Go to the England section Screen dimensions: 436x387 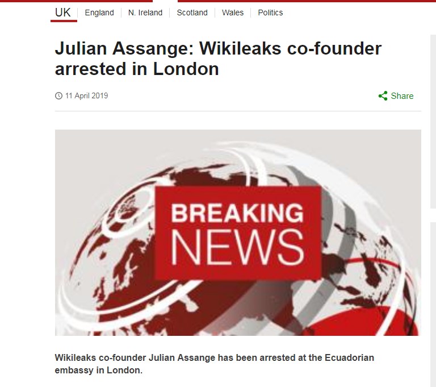pos(99,13)
